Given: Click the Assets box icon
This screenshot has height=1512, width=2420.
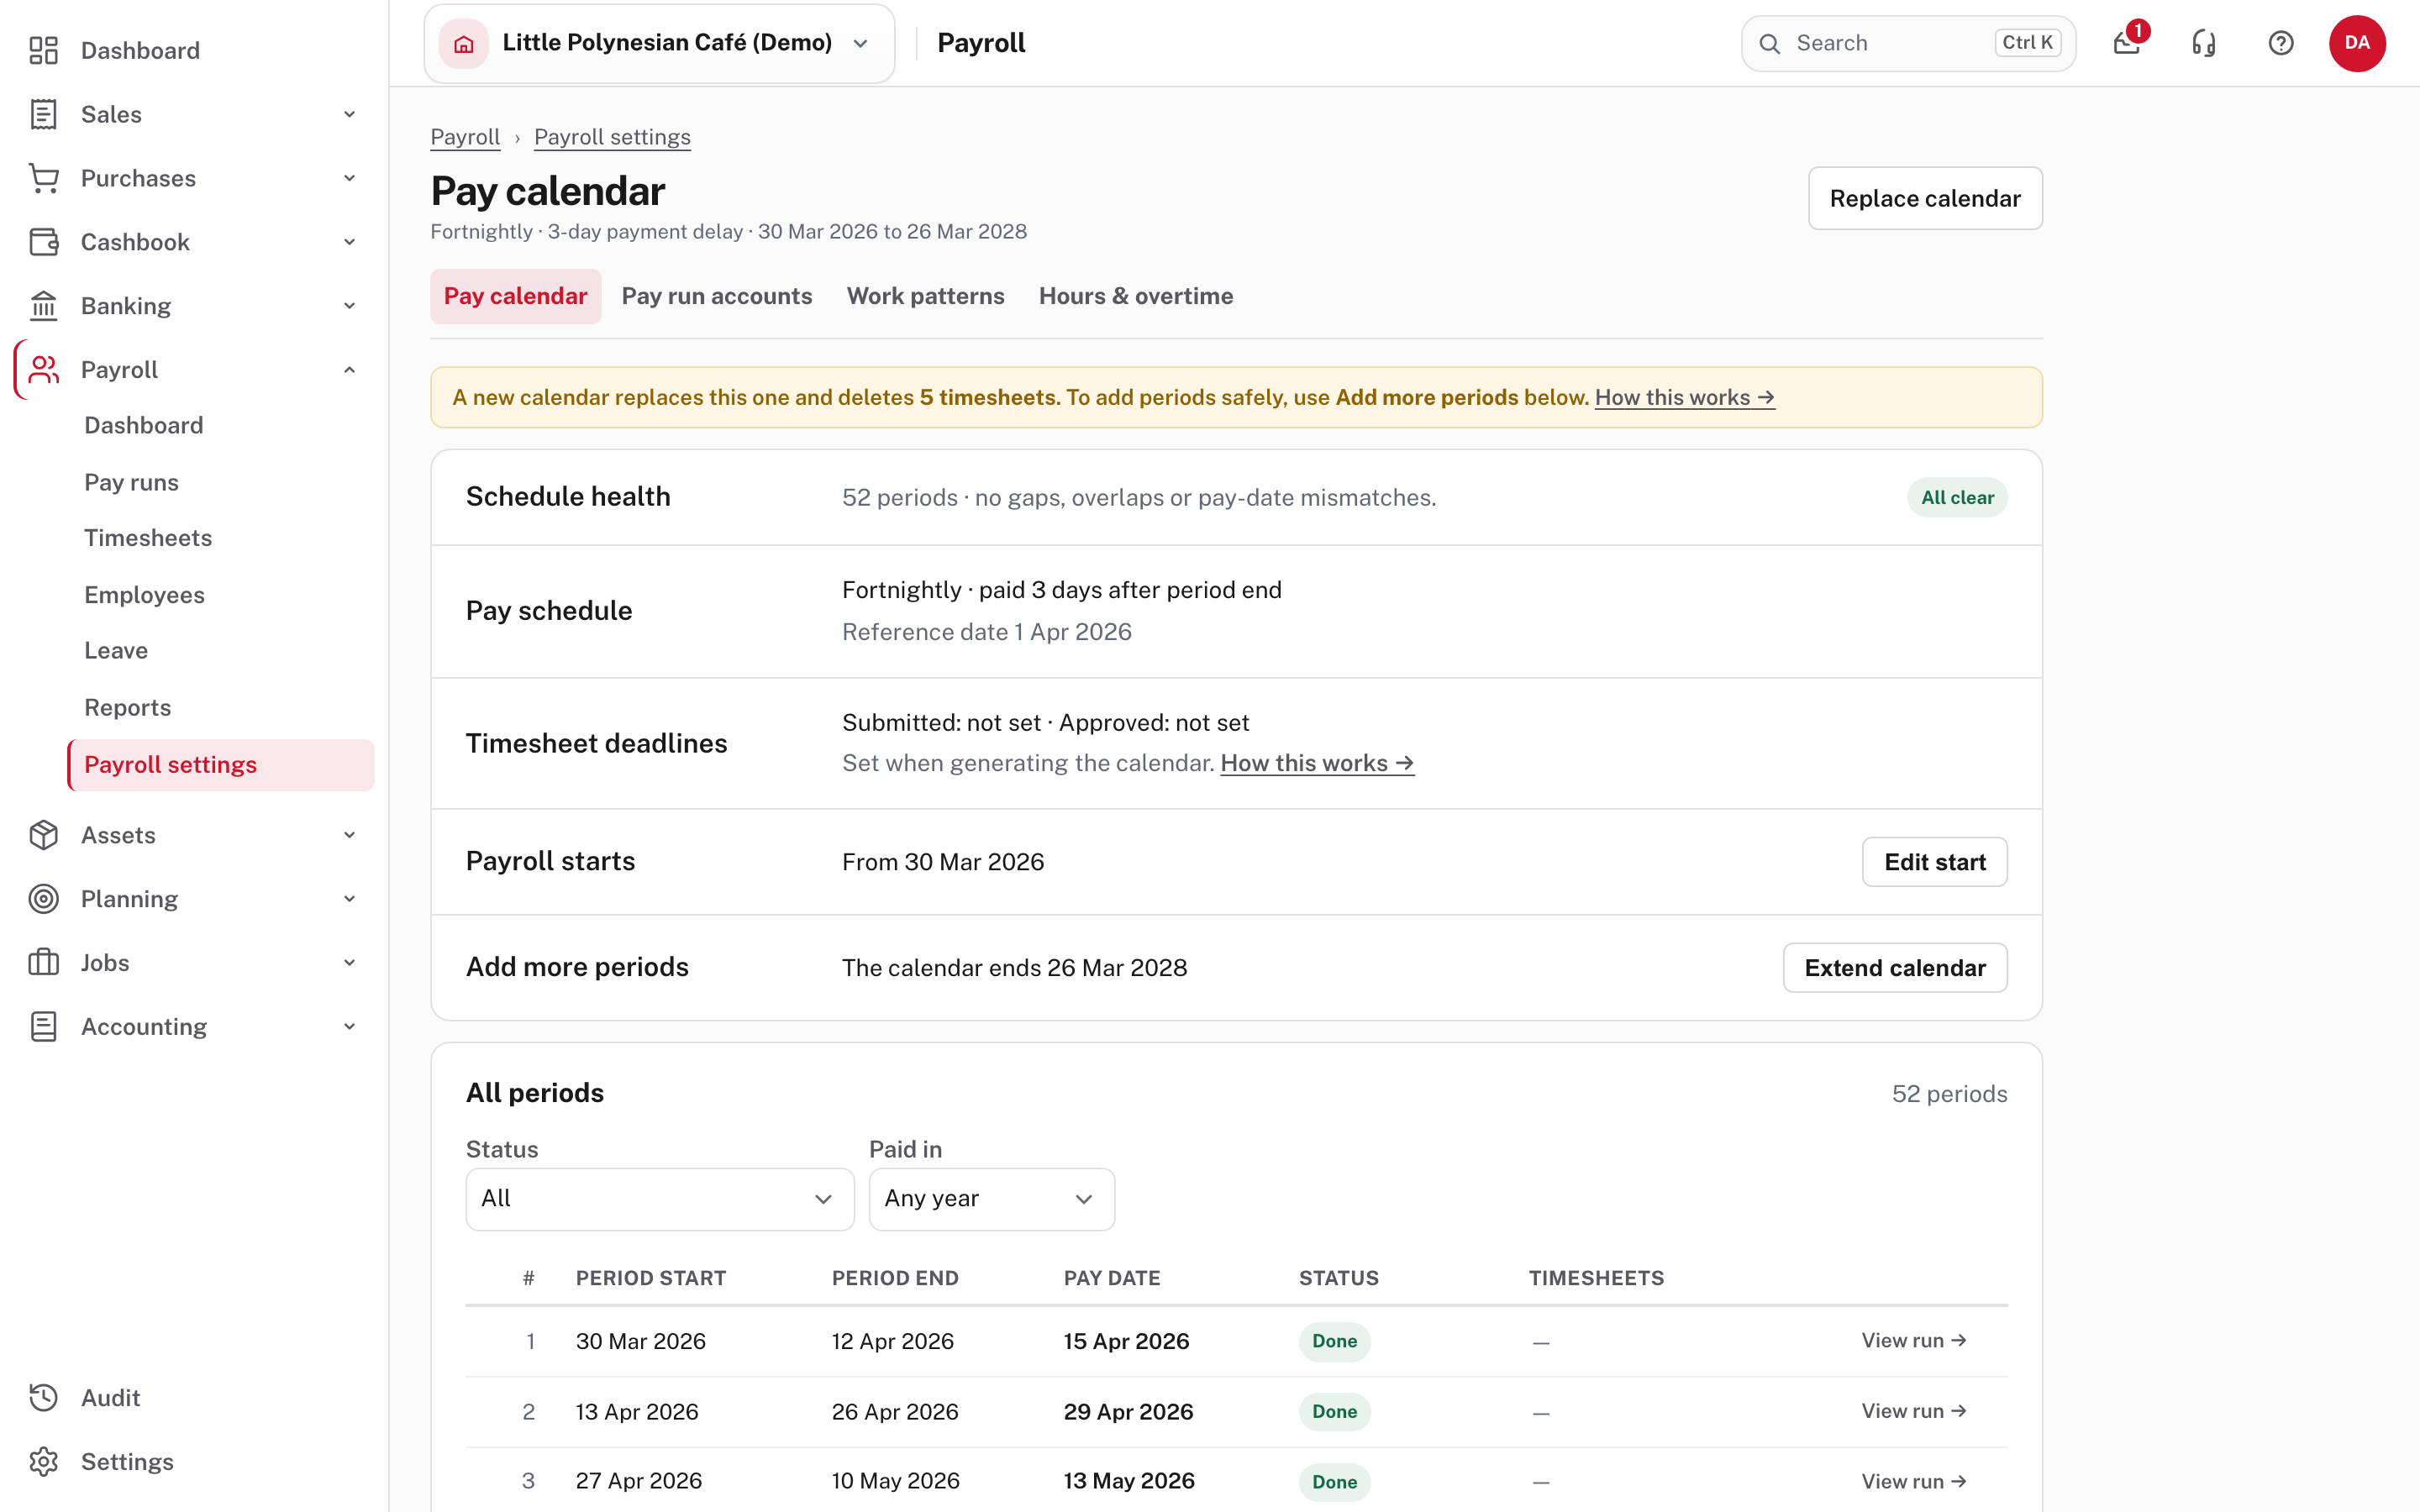Looking at the screenshot, I should (43, 835).
